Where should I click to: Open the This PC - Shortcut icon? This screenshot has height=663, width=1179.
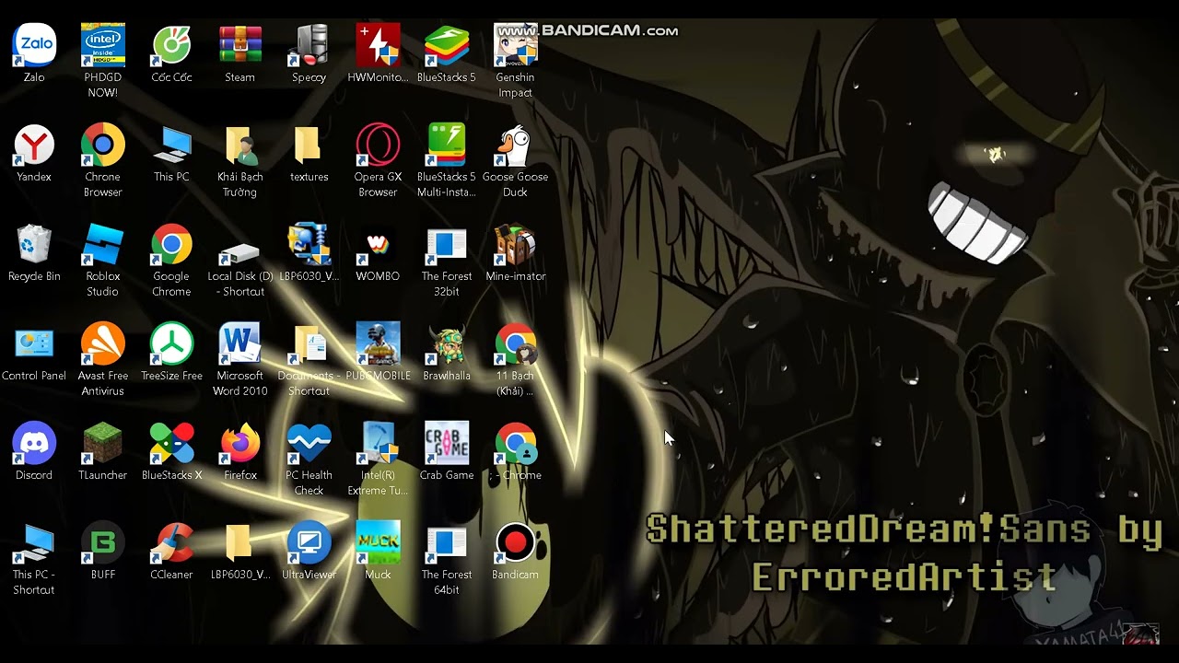(34, 542)
